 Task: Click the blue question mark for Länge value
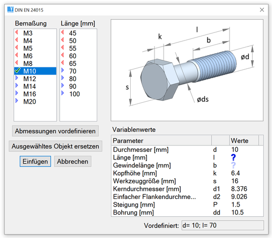tap(234, 157)
